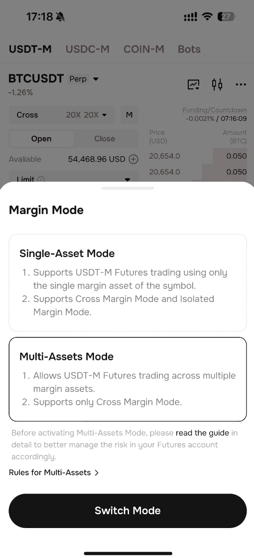Expand the BTCUSDT Perp pair dropdown
254x558 pixels.
(x=96, y=79)
